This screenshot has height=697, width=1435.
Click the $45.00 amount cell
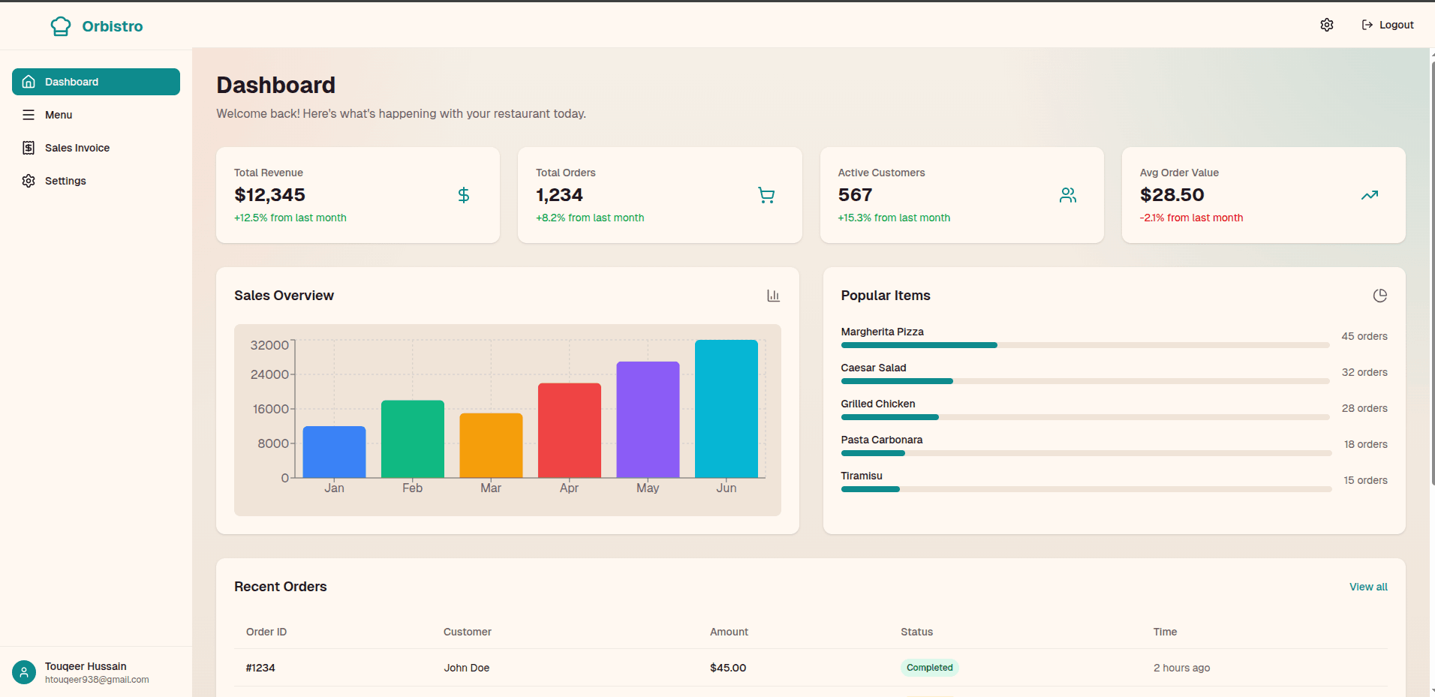point(728,668)
